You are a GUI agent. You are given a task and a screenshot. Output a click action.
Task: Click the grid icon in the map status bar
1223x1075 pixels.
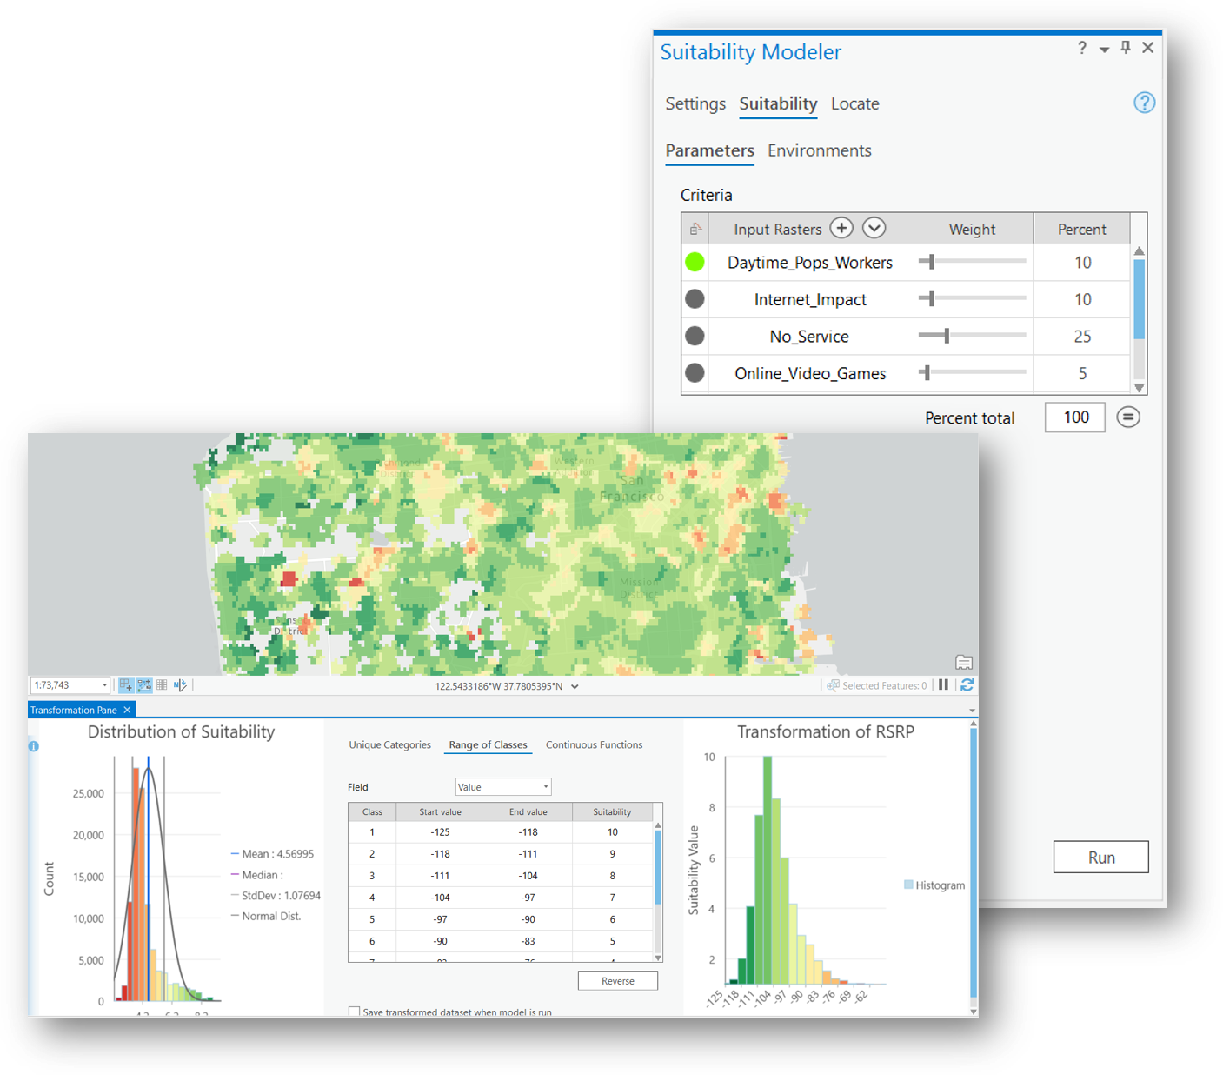pyautogui.click(x=162, y=685)
